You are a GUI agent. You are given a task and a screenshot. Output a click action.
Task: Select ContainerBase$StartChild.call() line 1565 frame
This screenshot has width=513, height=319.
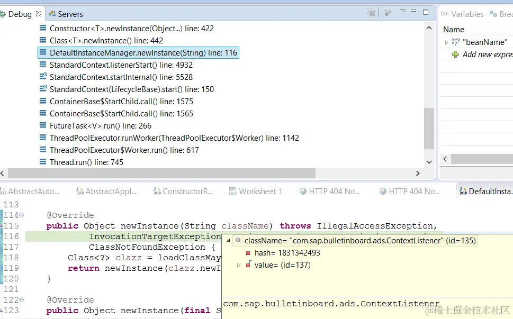(x=121, y=114)
